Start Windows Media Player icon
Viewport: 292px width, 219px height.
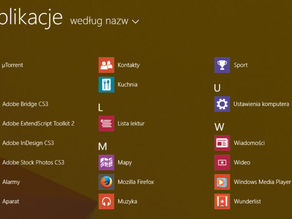[222, 182]
